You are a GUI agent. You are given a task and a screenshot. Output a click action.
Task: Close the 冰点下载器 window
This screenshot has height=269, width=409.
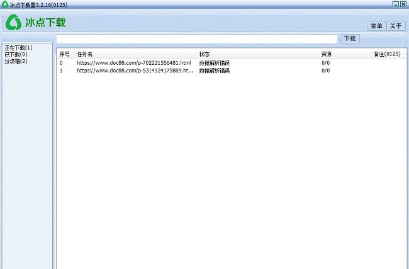(x=403, y=4)
